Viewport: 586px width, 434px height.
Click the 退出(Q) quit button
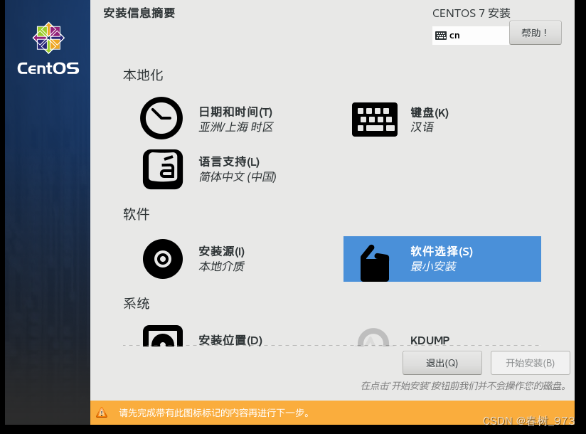click(x=442, y=363)
